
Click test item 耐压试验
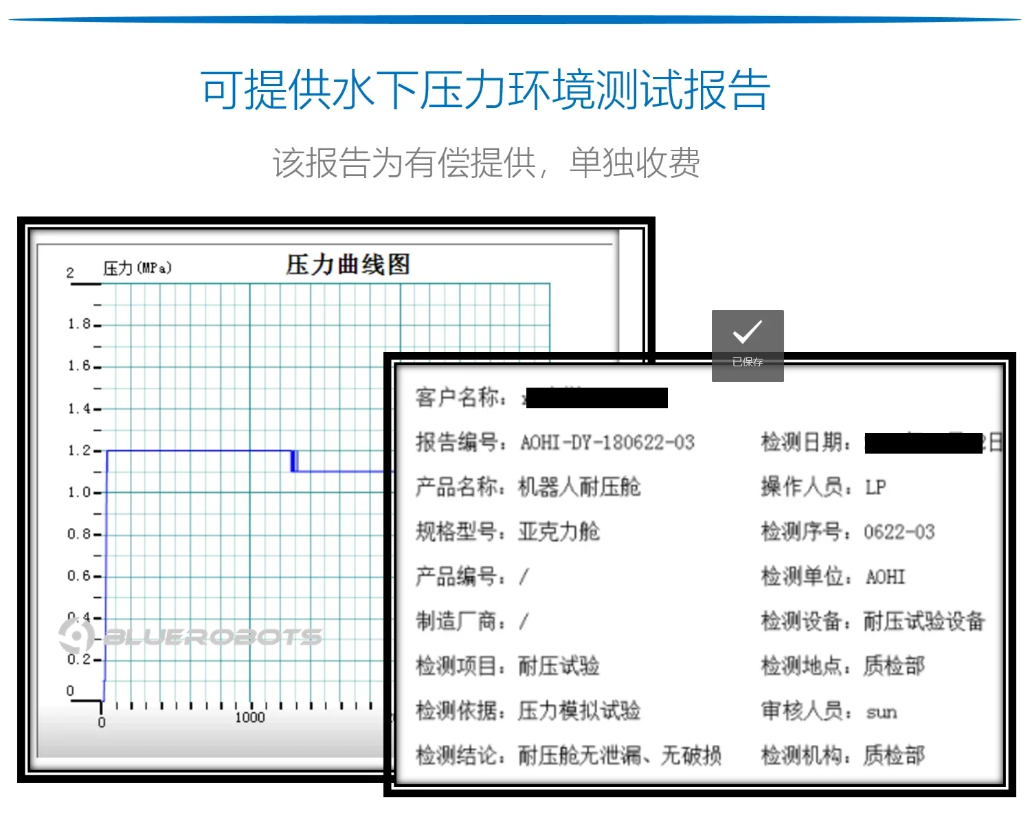click(x=559, y=665)
